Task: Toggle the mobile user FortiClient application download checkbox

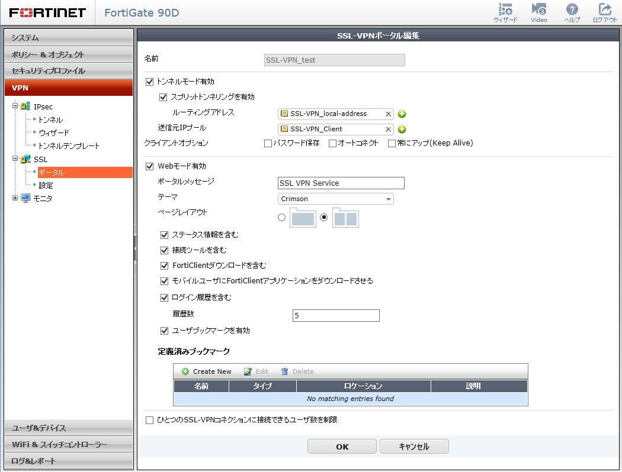Action: [164, 281]
